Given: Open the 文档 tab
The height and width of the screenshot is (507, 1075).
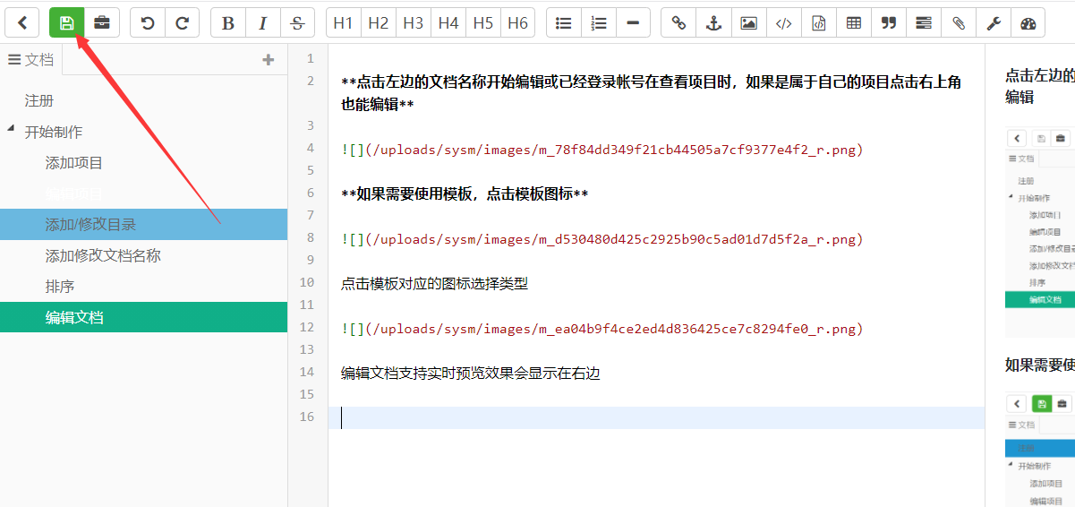Looking at the screenshot, I should pyautogui.click(x=31, y=60).
